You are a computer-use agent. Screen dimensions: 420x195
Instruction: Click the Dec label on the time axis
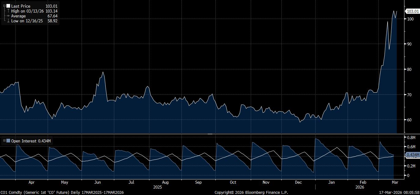pos(298,182)
